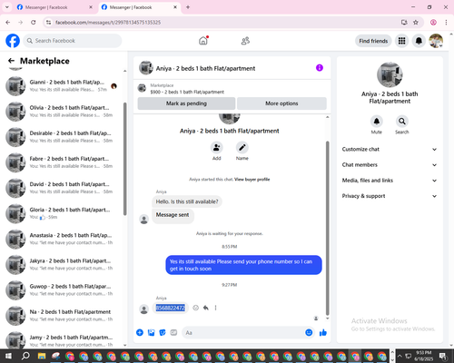Image resolution: width=454 pixels, height=363 pixels.
Task: Open the Home feed icon
Action: click(203, 41)
